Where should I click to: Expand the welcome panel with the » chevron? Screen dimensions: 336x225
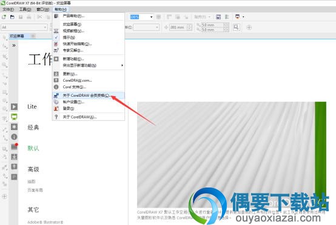point(14,45)
